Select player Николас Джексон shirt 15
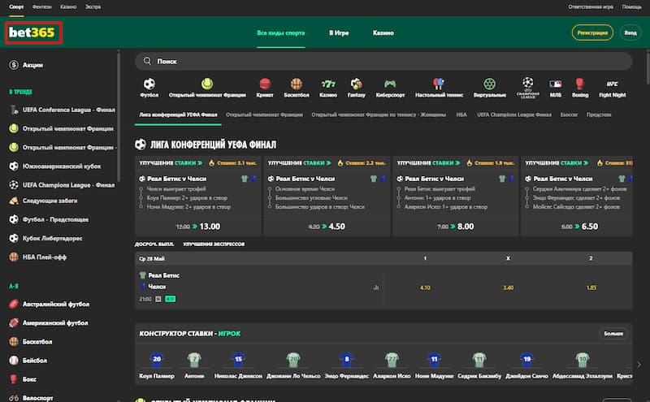Viewport: 650px width, 402px height. pyautogui.click(x=238, y=365)
